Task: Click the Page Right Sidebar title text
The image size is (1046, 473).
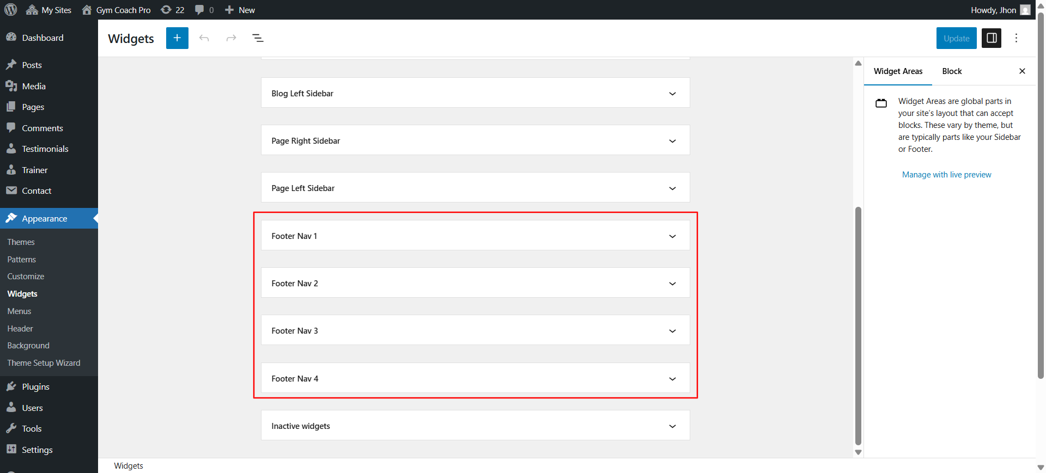Action: [x=306, y=141]
